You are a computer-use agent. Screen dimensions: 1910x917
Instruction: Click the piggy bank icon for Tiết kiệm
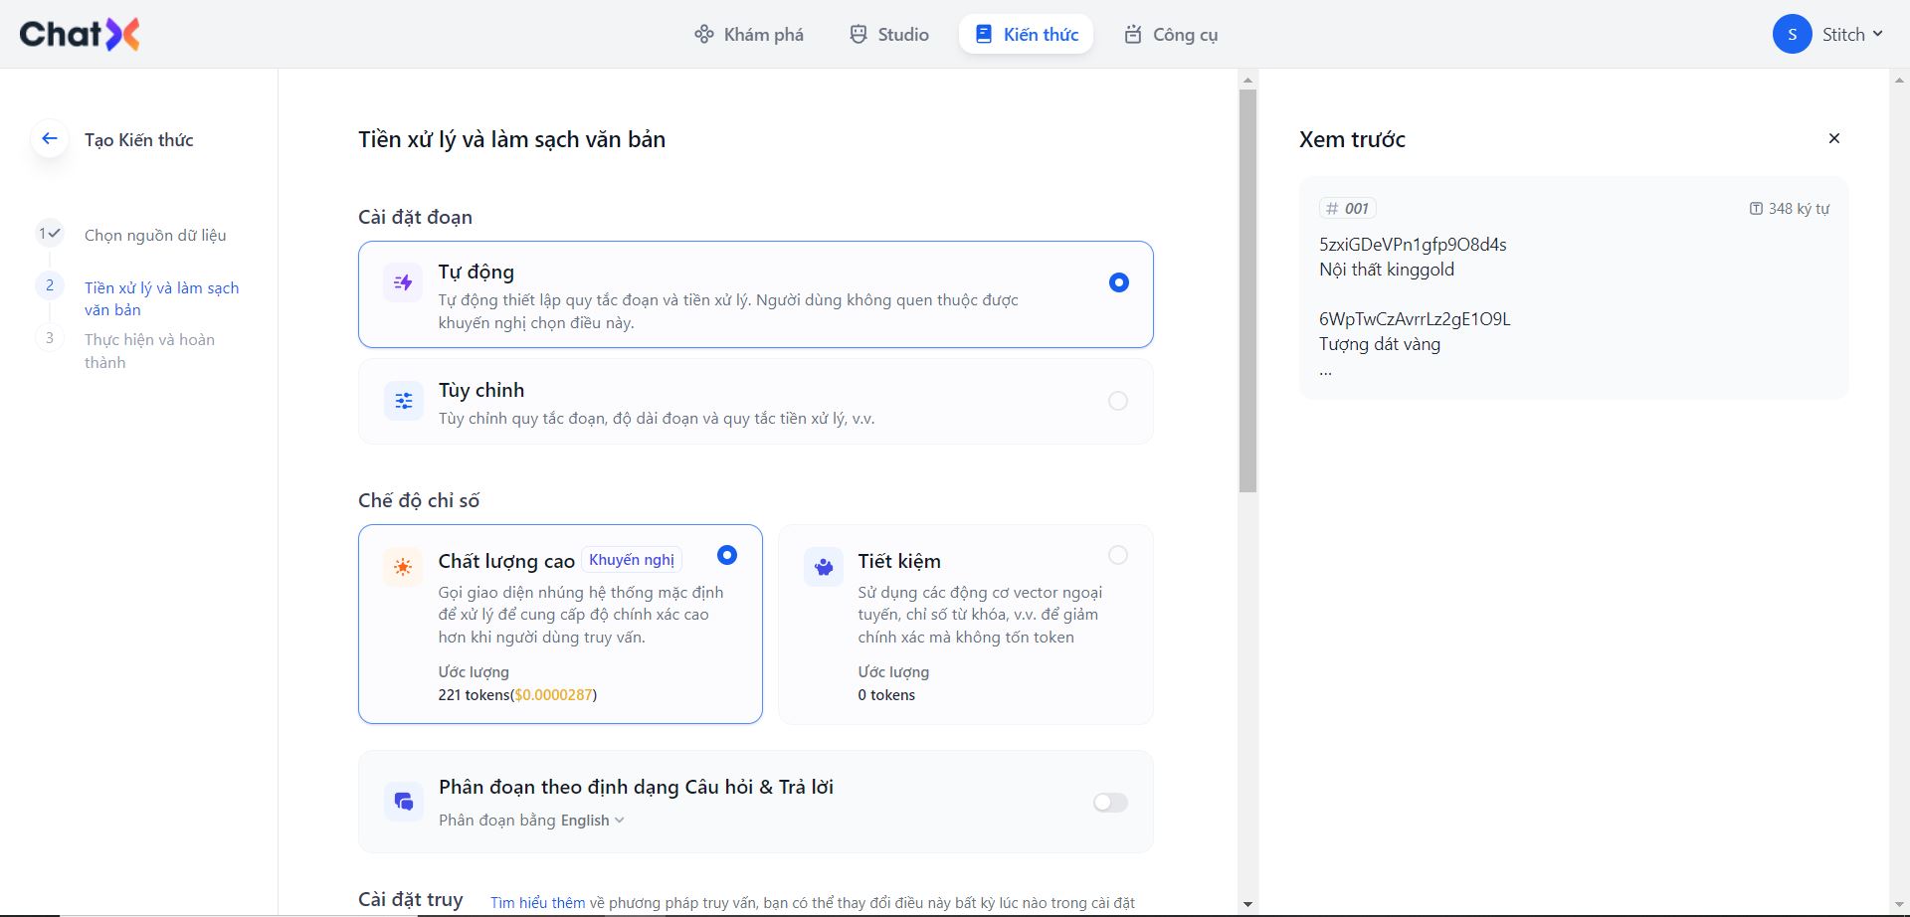click(823, 567)
